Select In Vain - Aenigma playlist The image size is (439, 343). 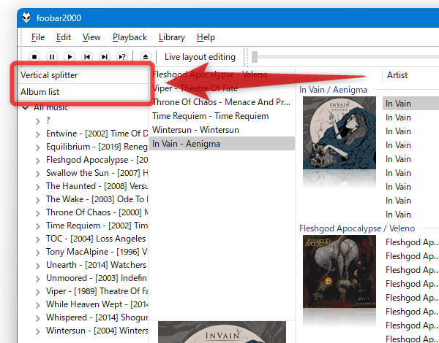click(222, 144)
